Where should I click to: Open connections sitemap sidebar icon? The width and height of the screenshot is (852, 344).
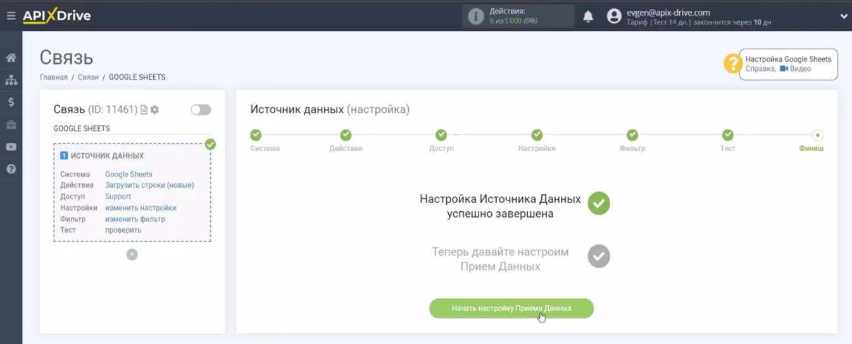(x=11, y=80)
